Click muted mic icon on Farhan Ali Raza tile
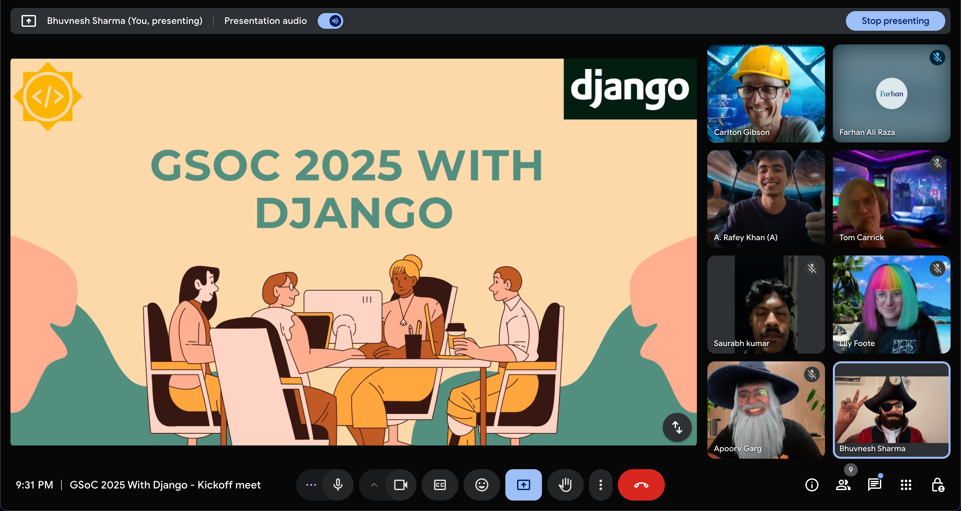Screen dimensions: 961x511 pos(937,58)
